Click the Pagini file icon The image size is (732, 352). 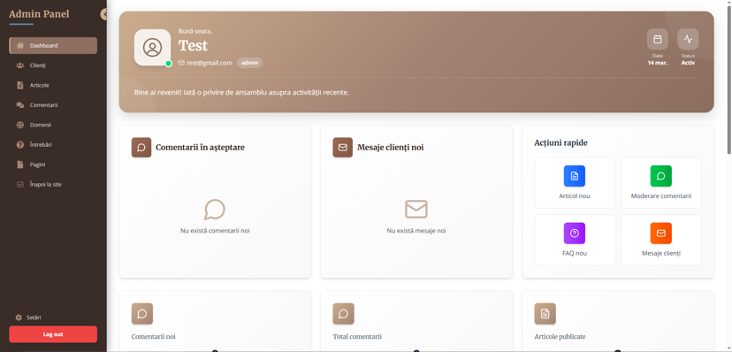(x=20, y=165)
